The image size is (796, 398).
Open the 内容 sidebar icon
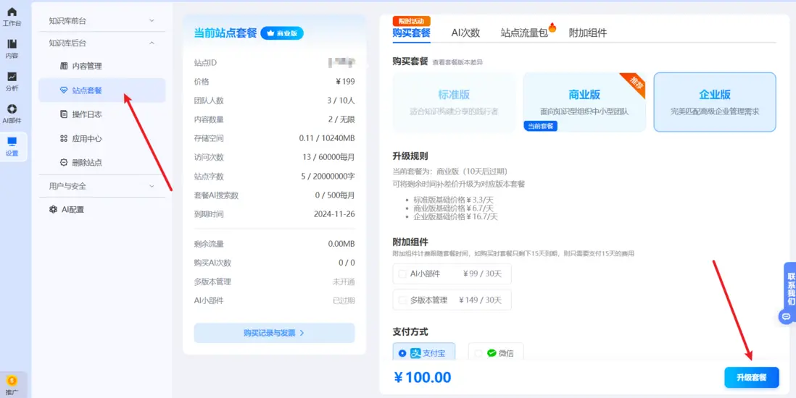click(x=12, y=45)
